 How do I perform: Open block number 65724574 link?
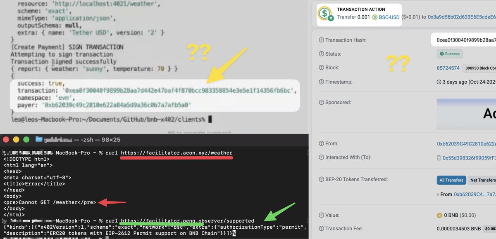(448, 68)
